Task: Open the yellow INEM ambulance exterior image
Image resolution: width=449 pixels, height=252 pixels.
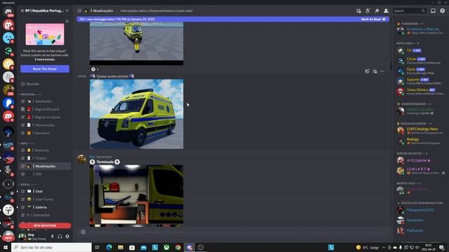Action: click(x=137, y=114)
